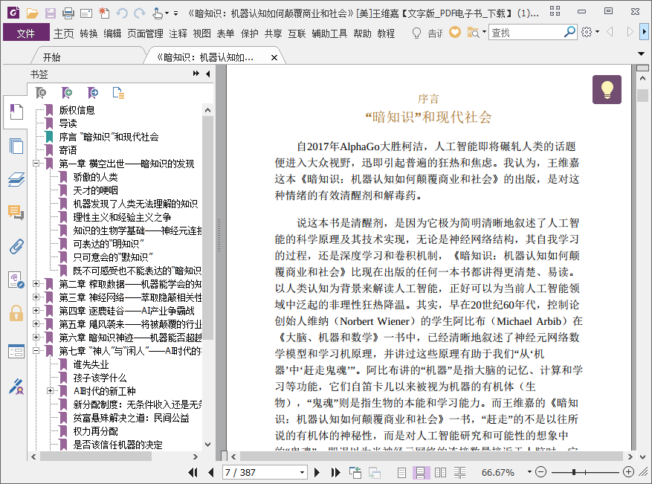The width and height of the screenshot is (652, 484).
Task: Expand bookmarks panel with double arrow
Action: click(x=196, y=74)
